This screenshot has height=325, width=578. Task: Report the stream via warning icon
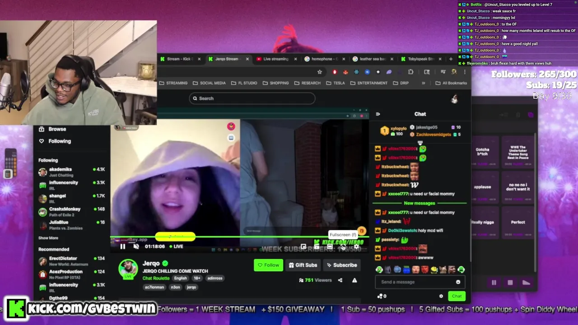pos(354,280)
